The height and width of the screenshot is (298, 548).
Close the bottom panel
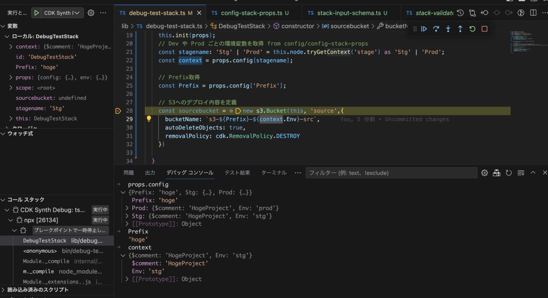pyautogui.click(x=545, y=173)
